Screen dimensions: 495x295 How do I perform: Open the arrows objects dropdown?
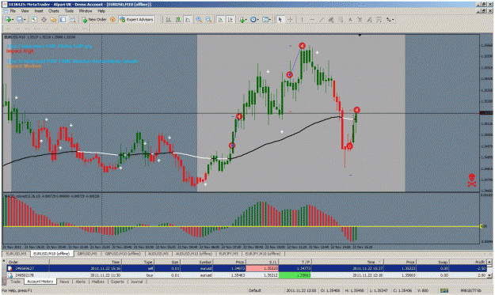pyautogui.click(x=390, y=20)
